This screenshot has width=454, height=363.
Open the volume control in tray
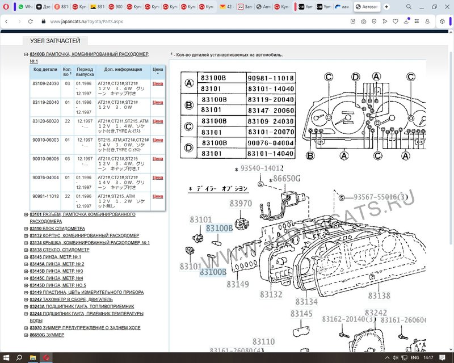pos(396,357)
